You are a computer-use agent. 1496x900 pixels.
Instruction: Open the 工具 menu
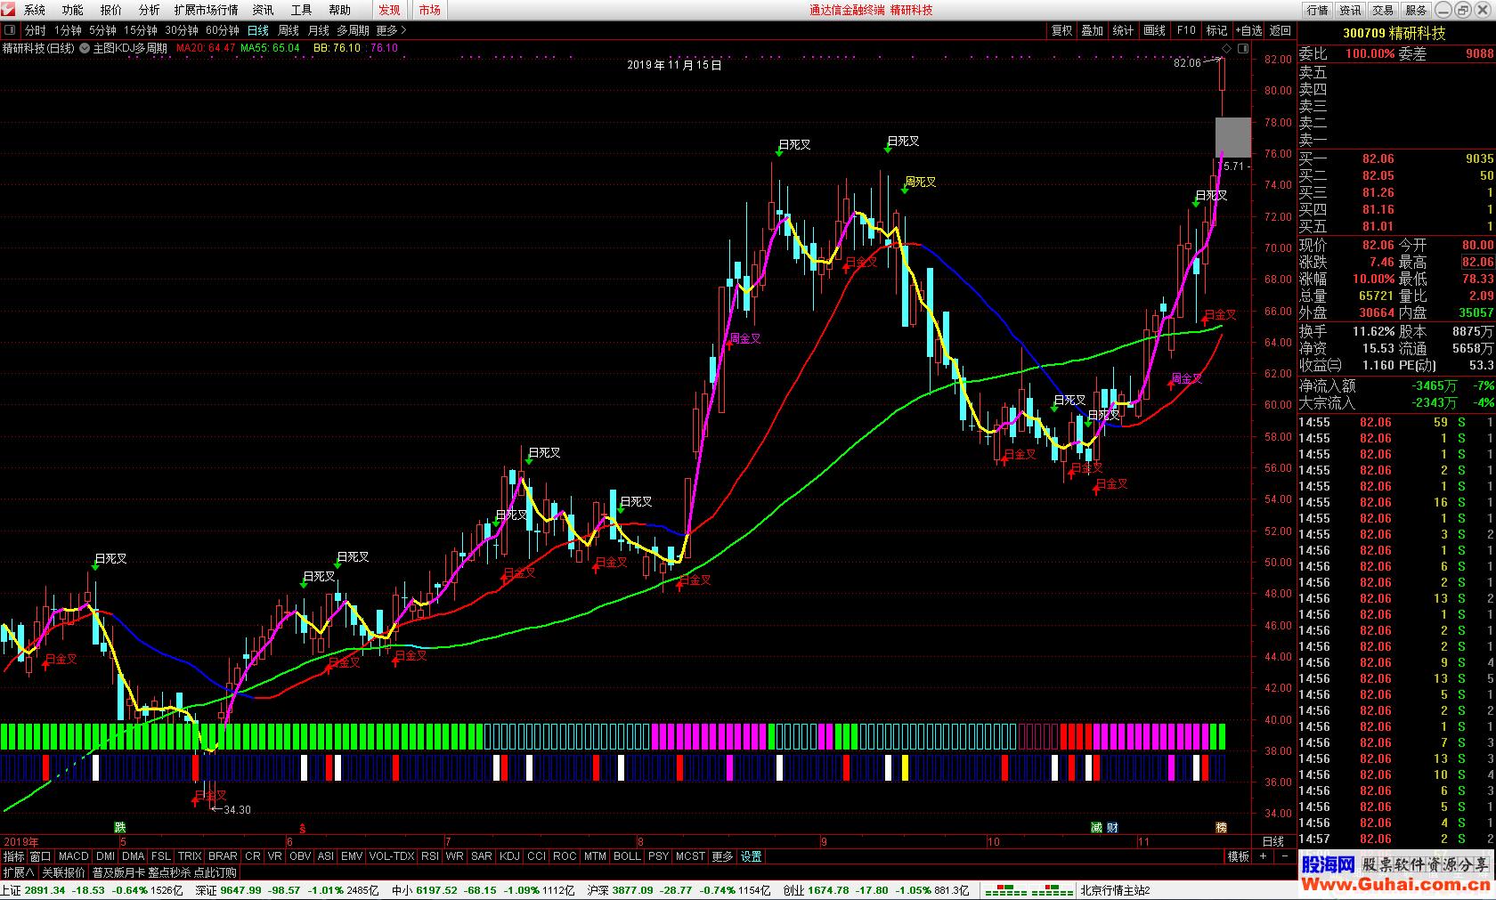click(301, 10)
